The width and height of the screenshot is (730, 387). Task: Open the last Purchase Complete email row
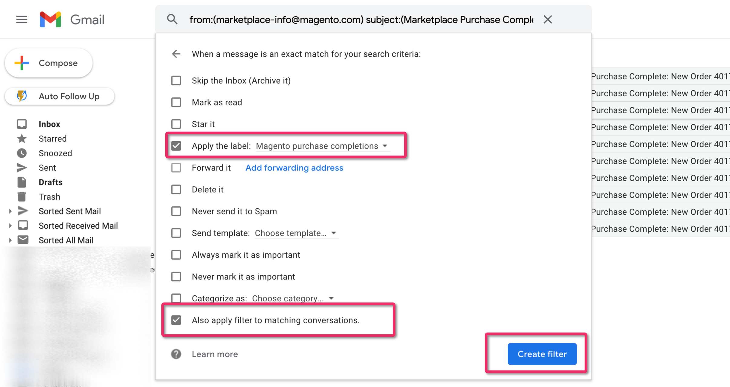pyautogui.click(x=661, y=229)
